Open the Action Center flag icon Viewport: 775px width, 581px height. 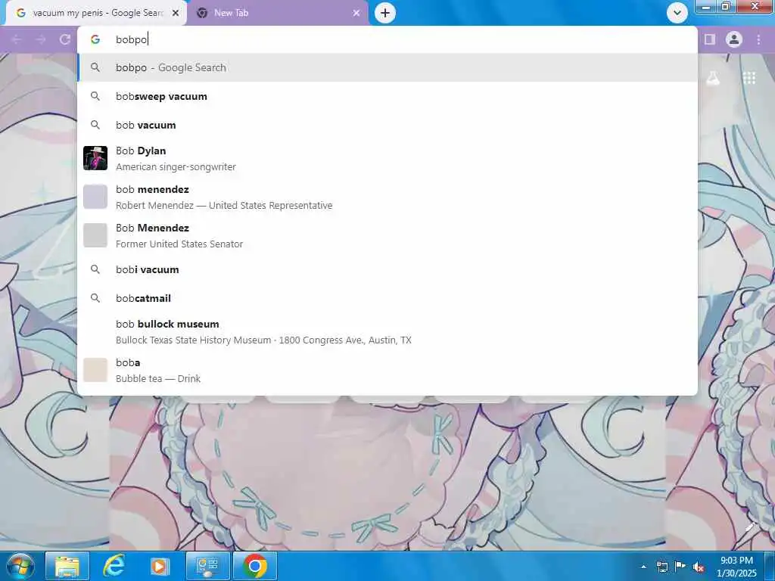(x=680, y=567)
